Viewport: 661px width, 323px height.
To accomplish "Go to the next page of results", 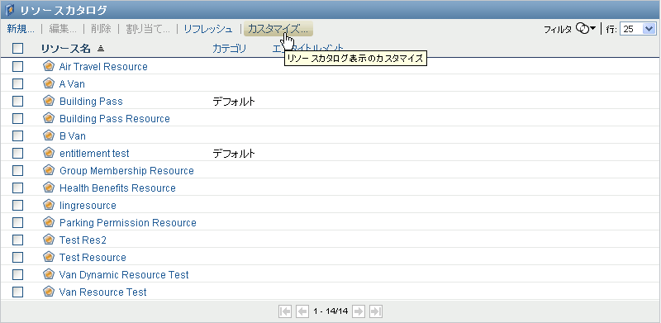I will tap(359, 311).
